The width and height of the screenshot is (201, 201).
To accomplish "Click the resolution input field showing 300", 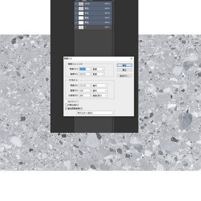I will tap(85, 95).
